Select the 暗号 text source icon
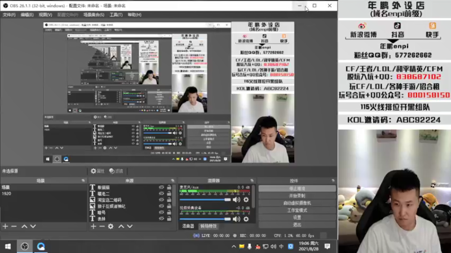 (x=92, y=213)
